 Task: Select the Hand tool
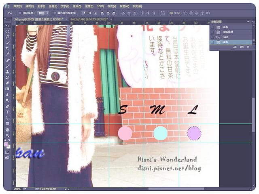(7, 130)
